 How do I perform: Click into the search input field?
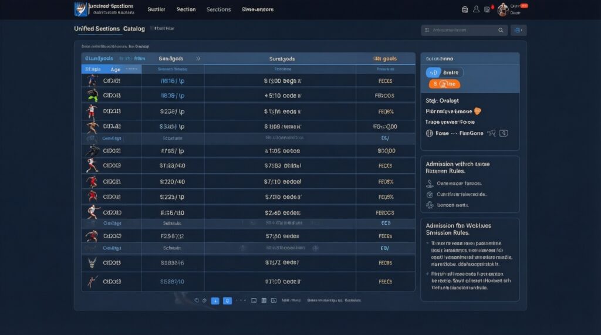(x=458, y=30)
